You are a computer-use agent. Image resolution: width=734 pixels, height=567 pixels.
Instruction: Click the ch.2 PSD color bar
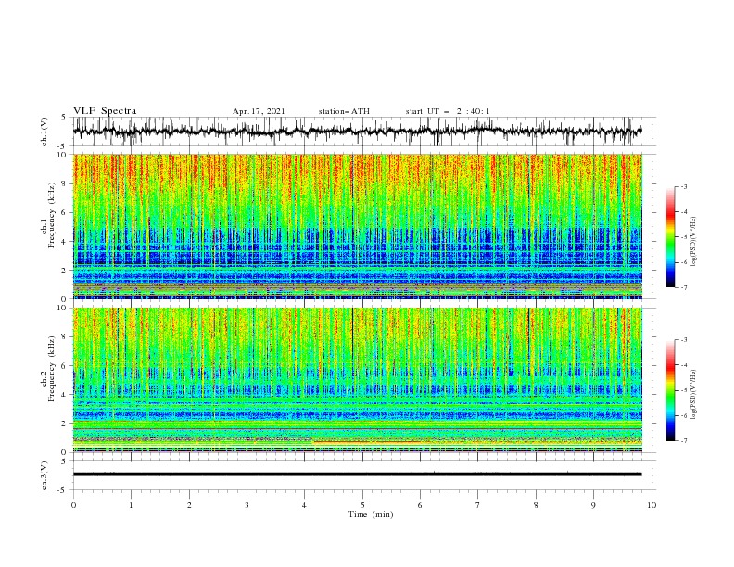tap(670, 390)
